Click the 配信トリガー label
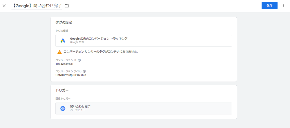Viewport: 290px width, 128px height. click(63, 99)
